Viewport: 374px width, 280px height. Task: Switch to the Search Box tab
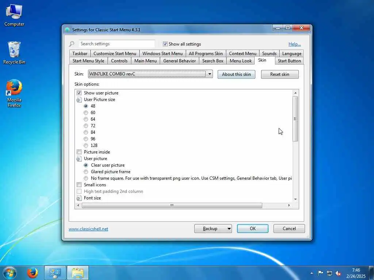pyautogui.click(x=213, y=61)
